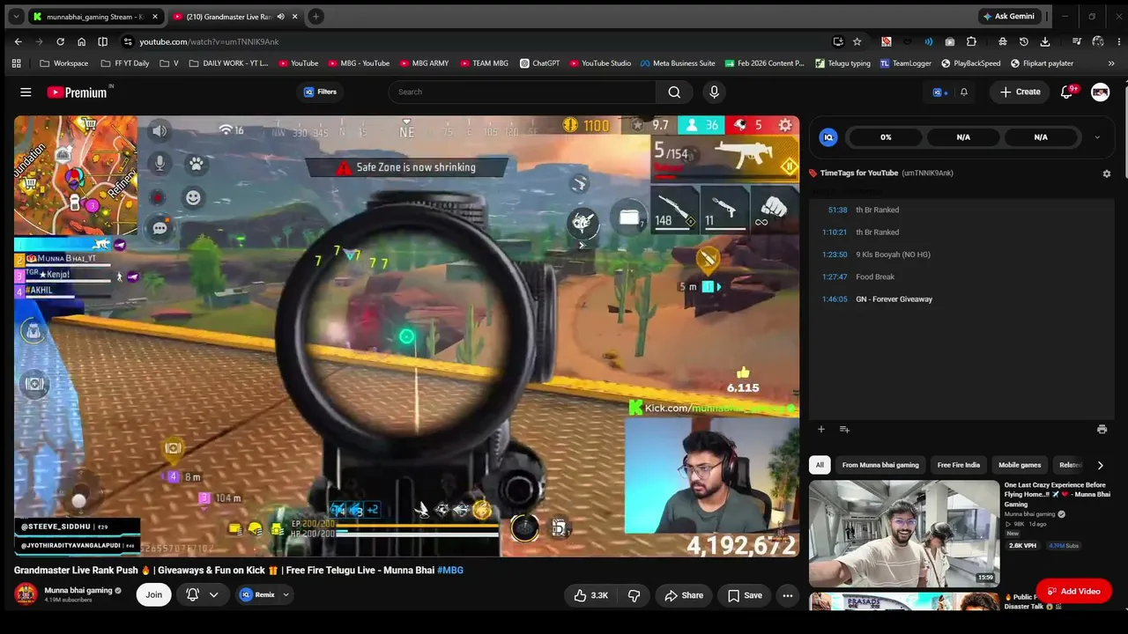The image size is (1128, 634).
Task: Open the vidIQ Filters button
Action: click(x=320, y=92)
